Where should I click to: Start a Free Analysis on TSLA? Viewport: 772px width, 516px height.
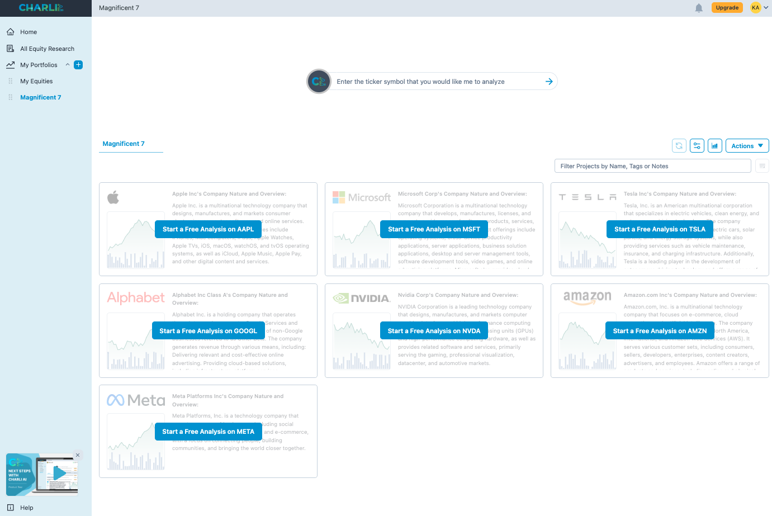pos(660,229)
